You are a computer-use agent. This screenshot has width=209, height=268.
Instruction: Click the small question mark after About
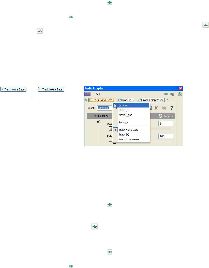click(172, 116)
